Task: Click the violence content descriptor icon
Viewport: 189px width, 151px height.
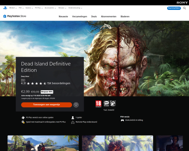Action: [x=113, y=103]
